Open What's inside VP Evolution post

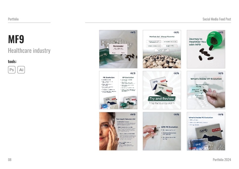[206, 90]
